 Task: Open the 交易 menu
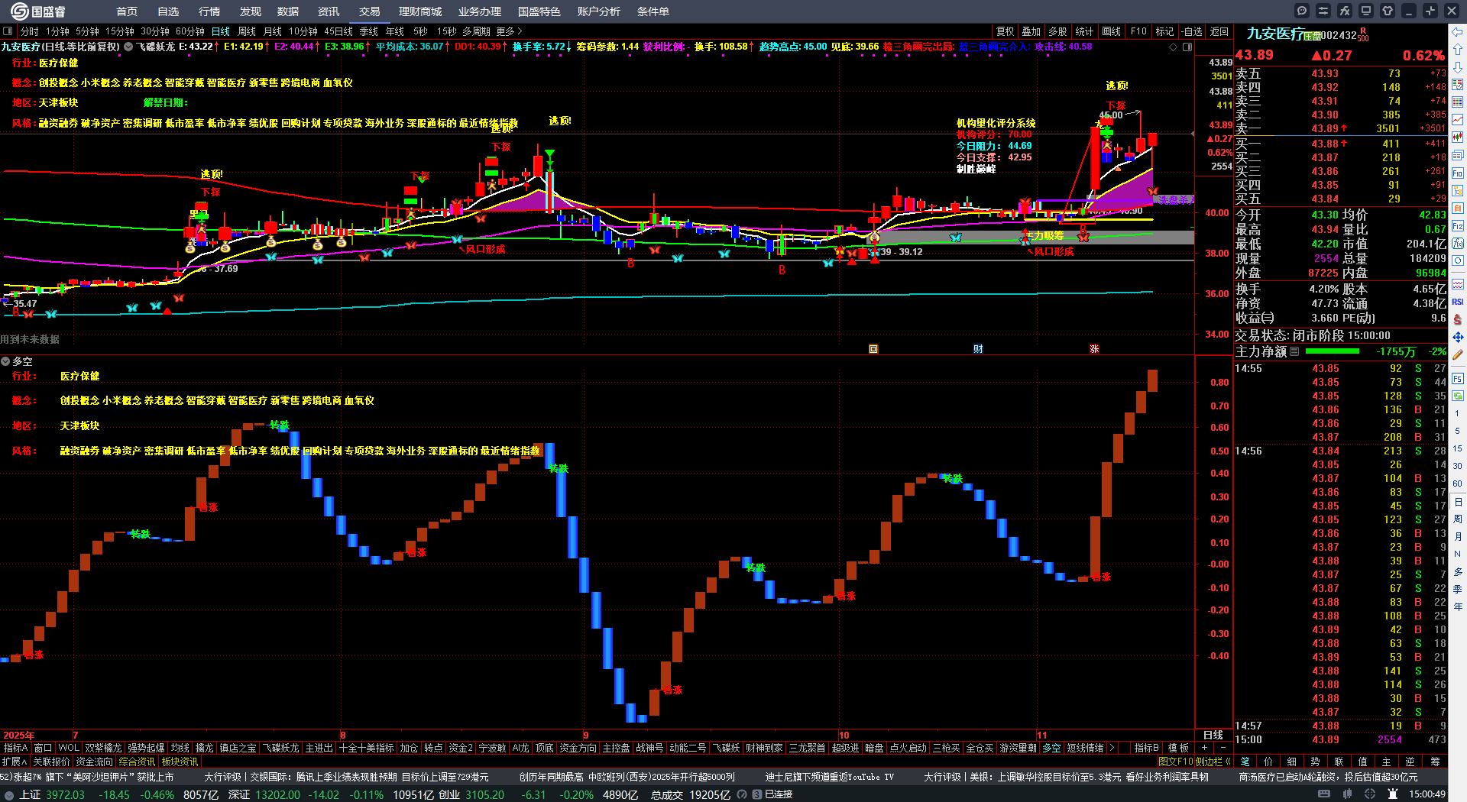click(x=370, y=11)
